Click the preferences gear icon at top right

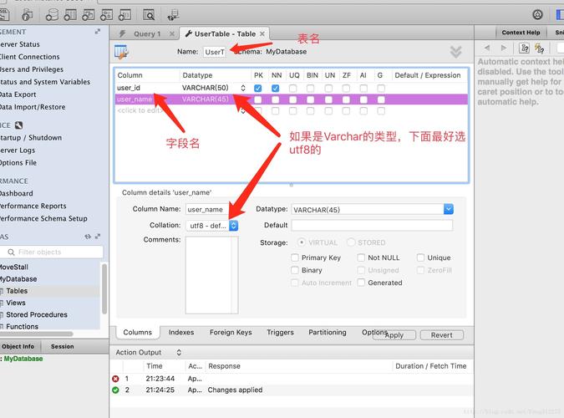[537, 15]
